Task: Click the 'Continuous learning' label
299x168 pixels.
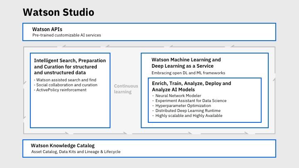Action: click(126, 89)
